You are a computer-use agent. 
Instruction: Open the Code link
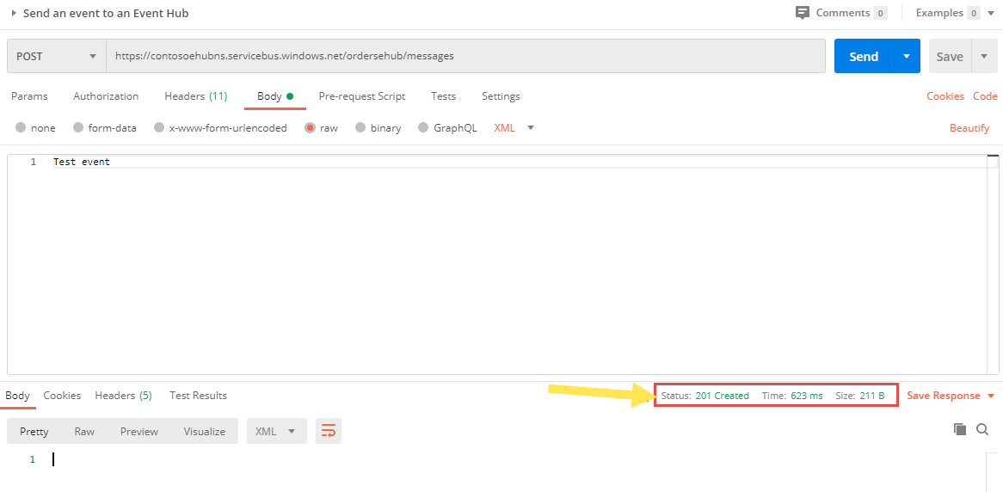985,96
